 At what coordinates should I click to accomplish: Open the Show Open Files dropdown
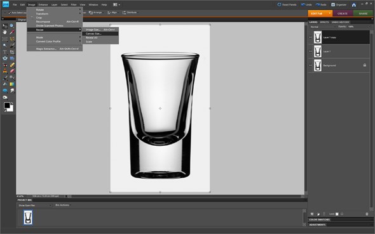pos(35,205)
